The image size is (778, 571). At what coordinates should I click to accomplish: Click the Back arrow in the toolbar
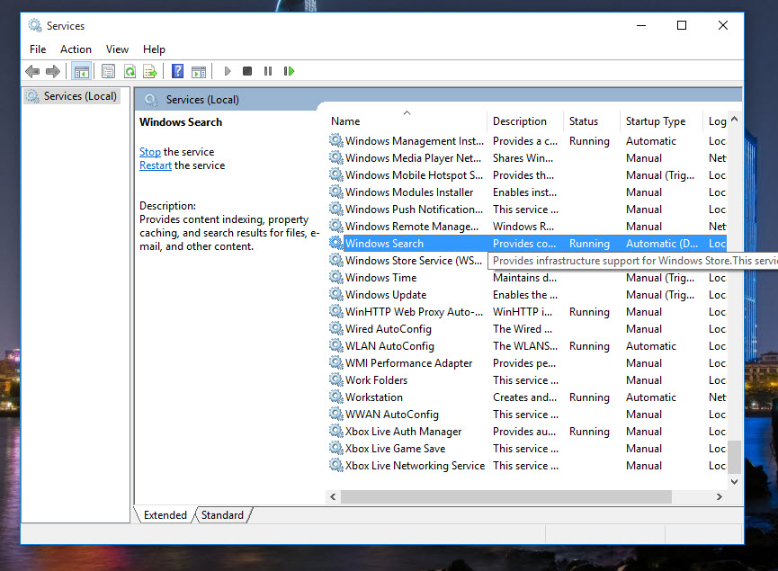pos(32,71)
